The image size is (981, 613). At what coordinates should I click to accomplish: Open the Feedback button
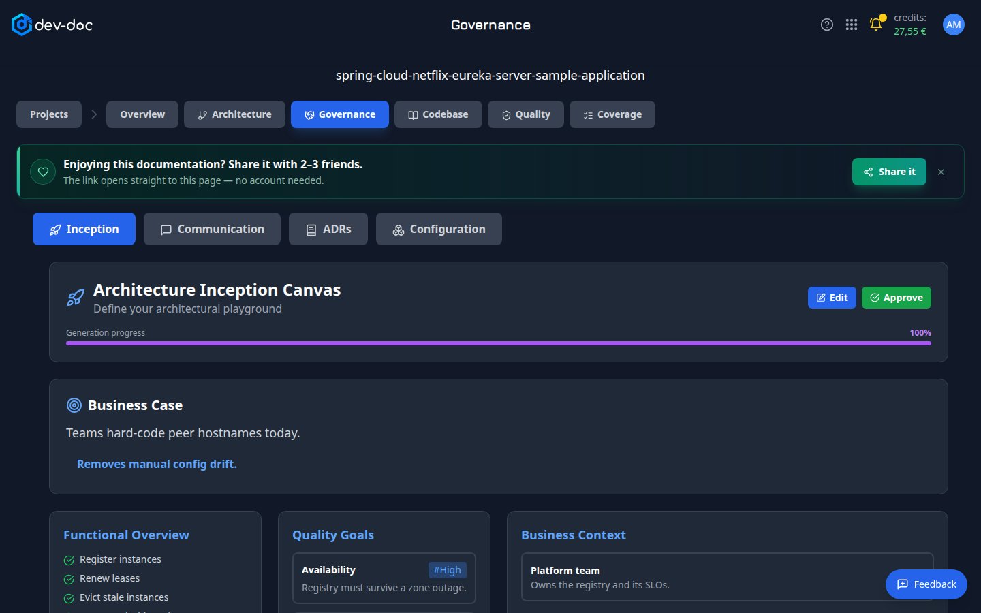click(926, 584)
